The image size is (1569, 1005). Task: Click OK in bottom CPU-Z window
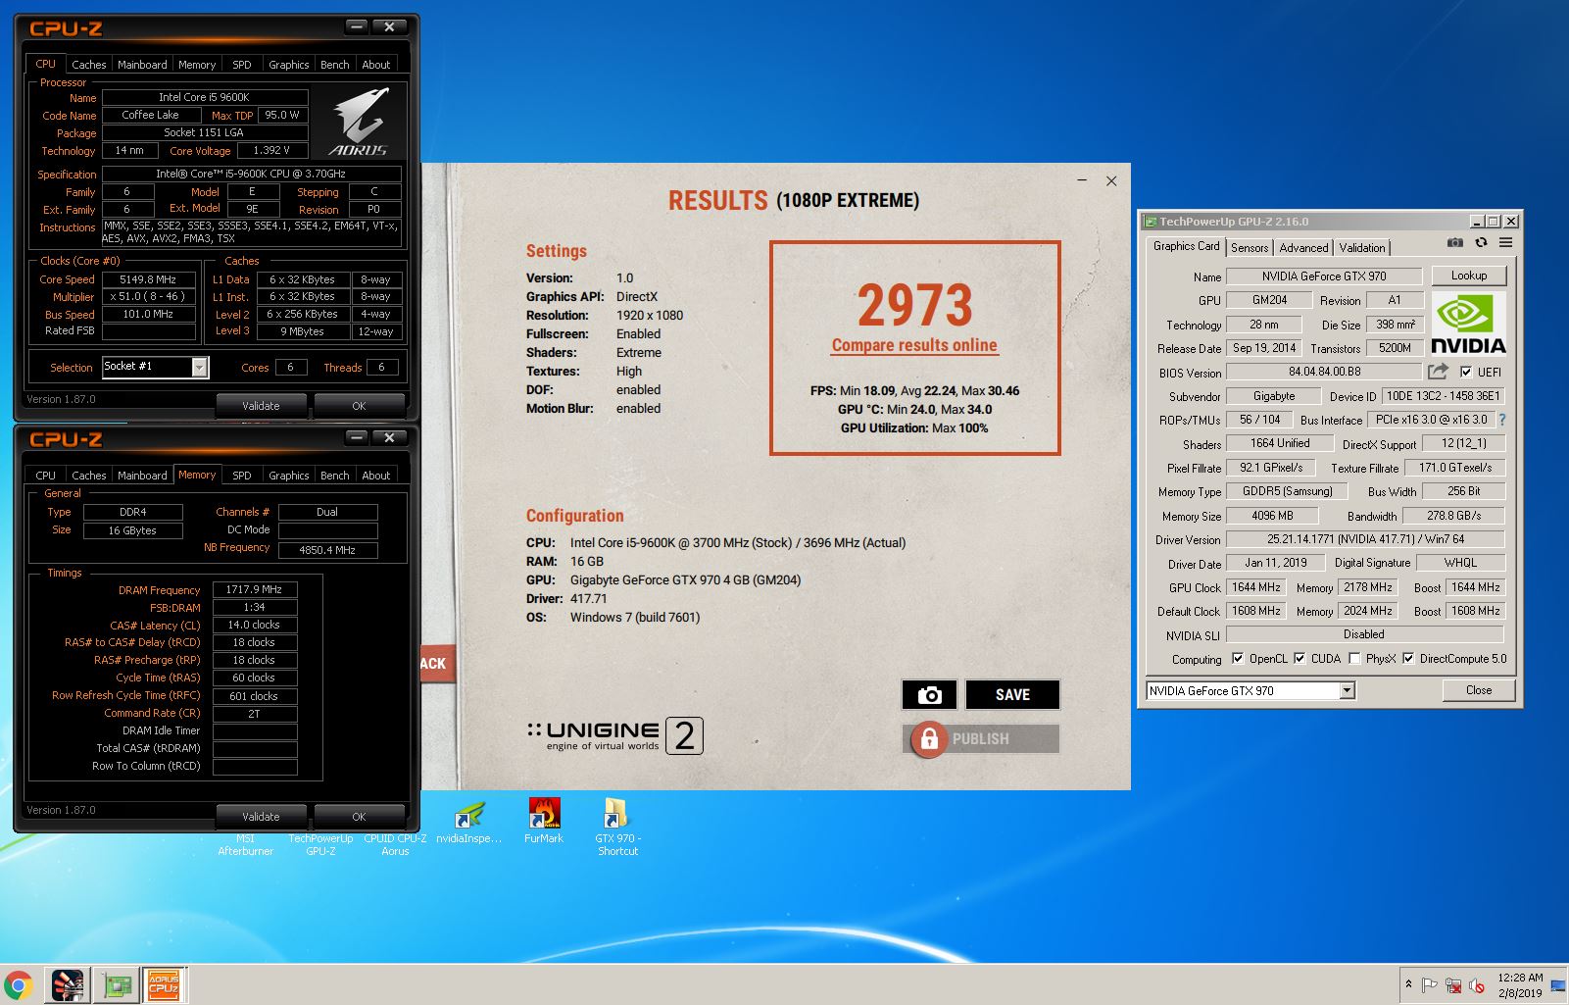coord(359,817)
